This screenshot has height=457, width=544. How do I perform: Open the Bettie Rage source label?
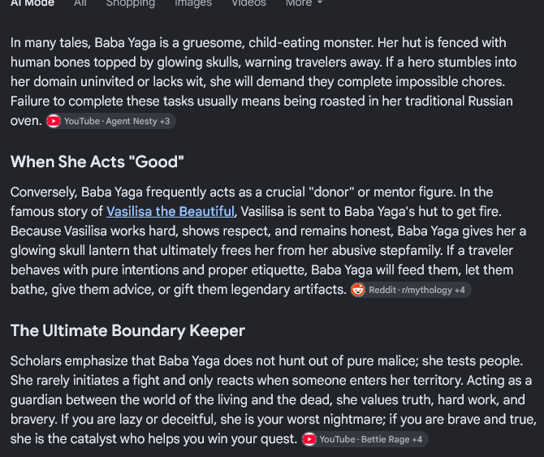click(386, 439)
